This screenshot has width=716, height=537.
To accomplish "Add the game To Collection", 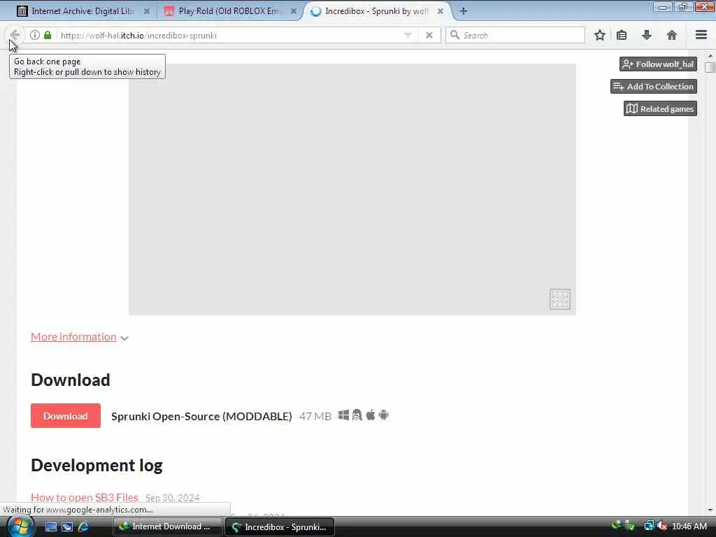I will tap(654, 87).
